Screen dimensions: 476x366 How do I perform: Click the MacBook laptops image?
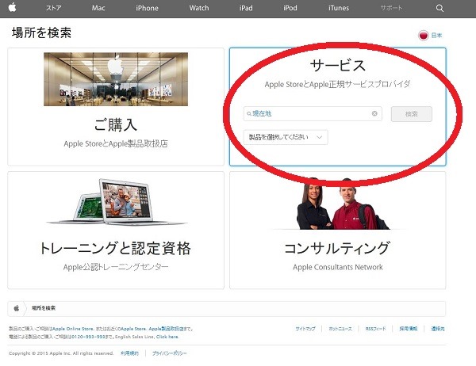[117, 202]
